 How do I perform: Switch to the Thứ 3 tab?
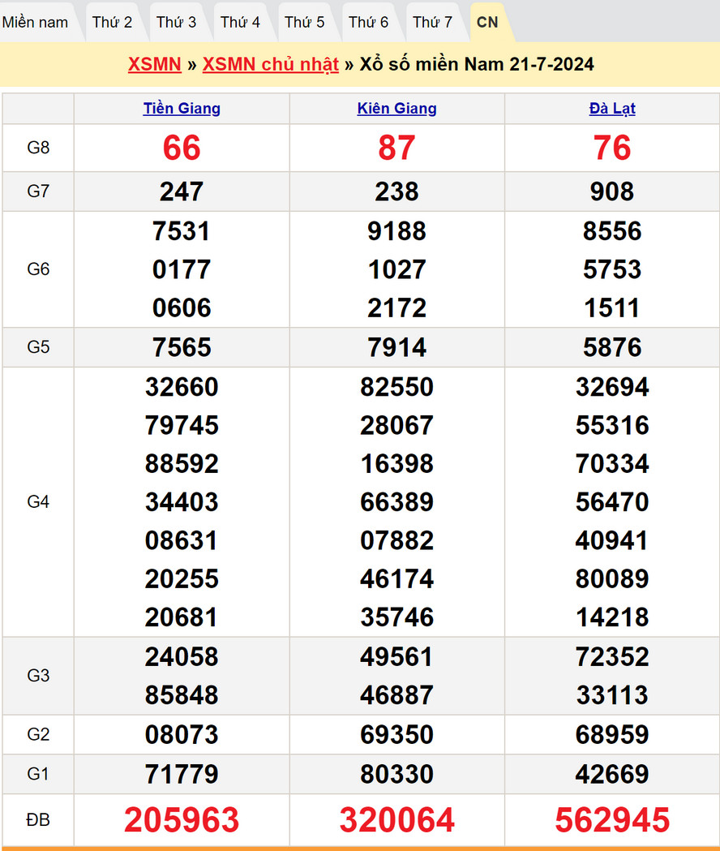point(176,22)
